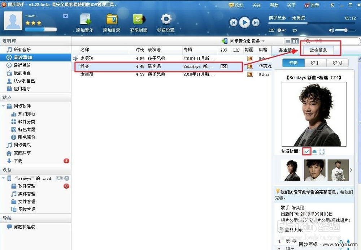Skip to next track
361x250 pixels.
(x=256, y=23)
